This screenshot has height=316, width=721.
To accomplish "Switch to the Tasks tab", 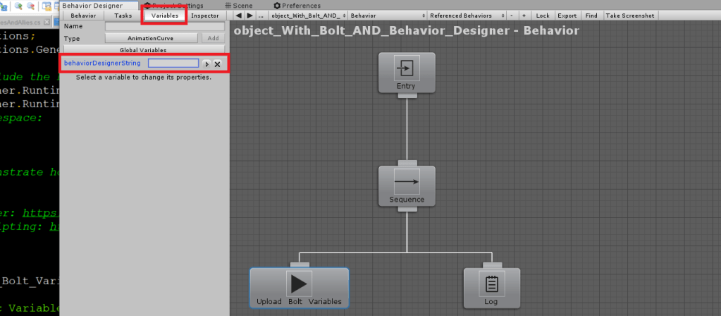I will coord(123,16).
